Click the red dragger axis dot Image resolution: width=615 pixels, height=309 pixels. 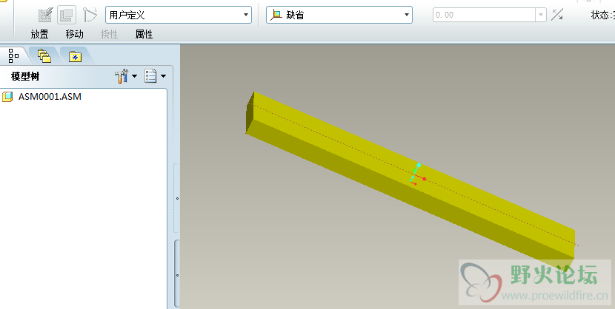tap(425, 179)
